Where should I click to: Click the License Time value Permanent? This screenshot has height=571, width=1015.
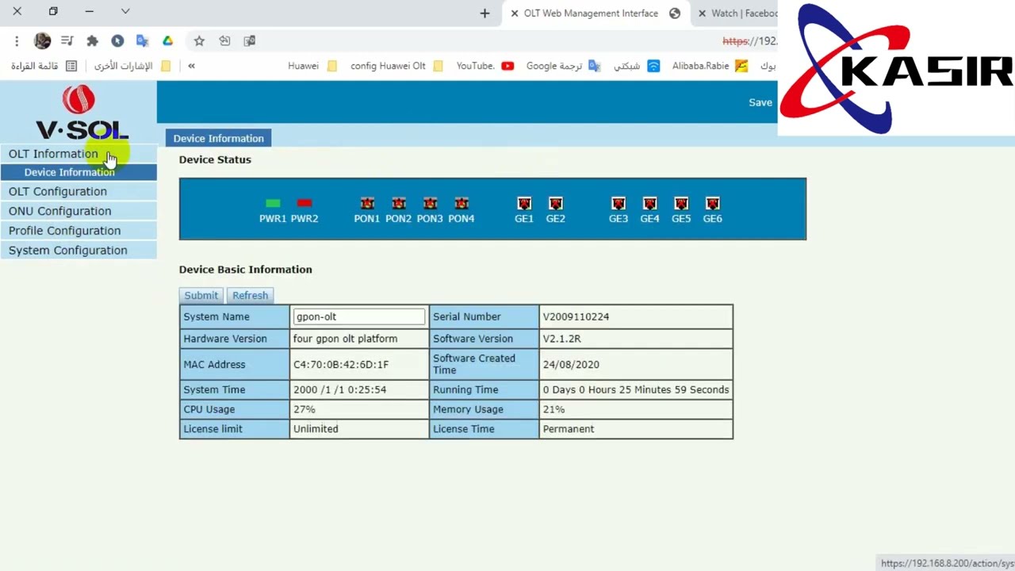tap(568, 429)
